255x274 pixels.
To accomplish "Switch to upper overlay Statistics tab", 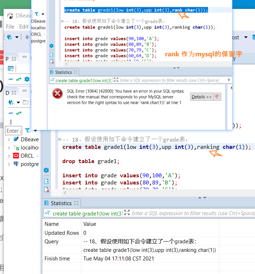I will (x=63, y=72).
